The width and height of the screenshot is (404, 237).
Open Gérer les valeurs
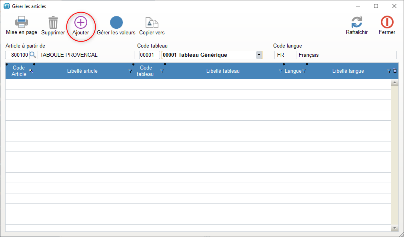coord(116,22)
